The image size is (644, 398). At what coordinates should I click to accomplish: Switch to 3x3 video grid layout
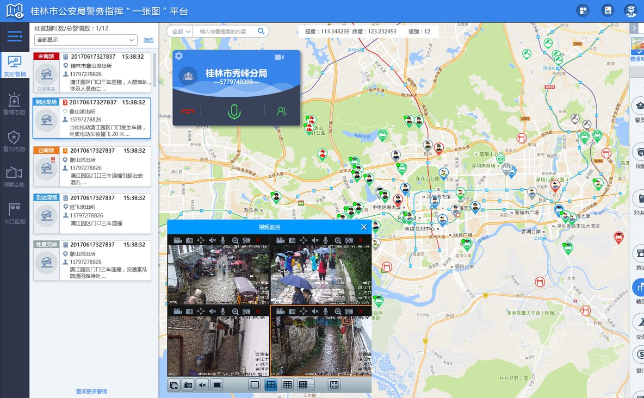point(288,385)
